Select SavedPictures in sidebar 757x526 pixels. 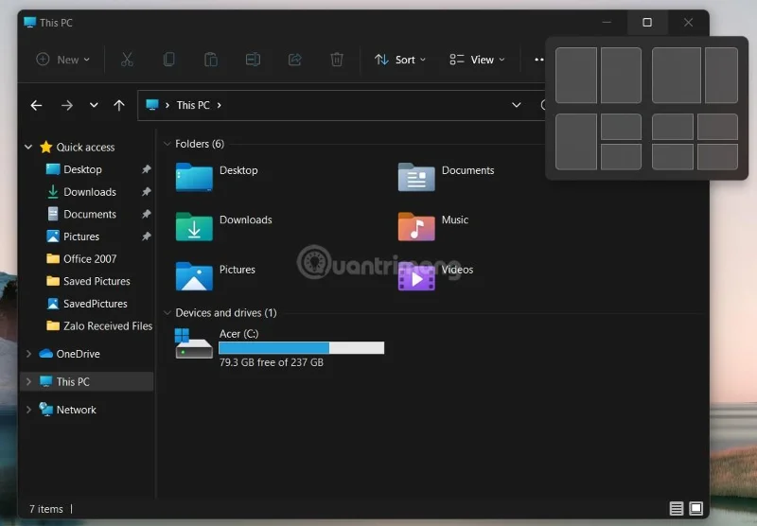(x=96, y=304)
